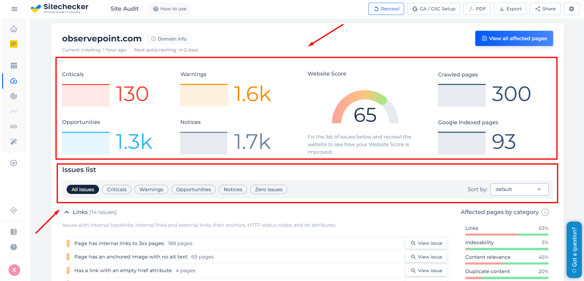View issue for internal links to 3xx pages
Viewport: 584px width, 281px height.
426,243
